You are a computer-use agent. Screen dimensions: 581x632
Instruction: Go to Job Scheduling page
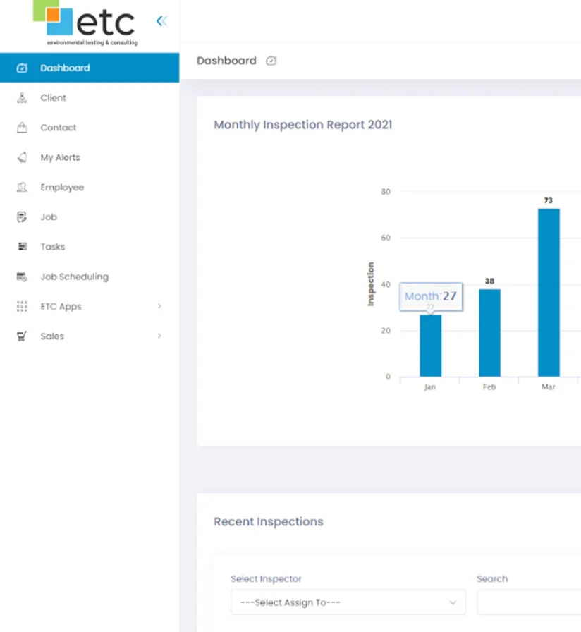pyautogui.click(x=74, y=277)
